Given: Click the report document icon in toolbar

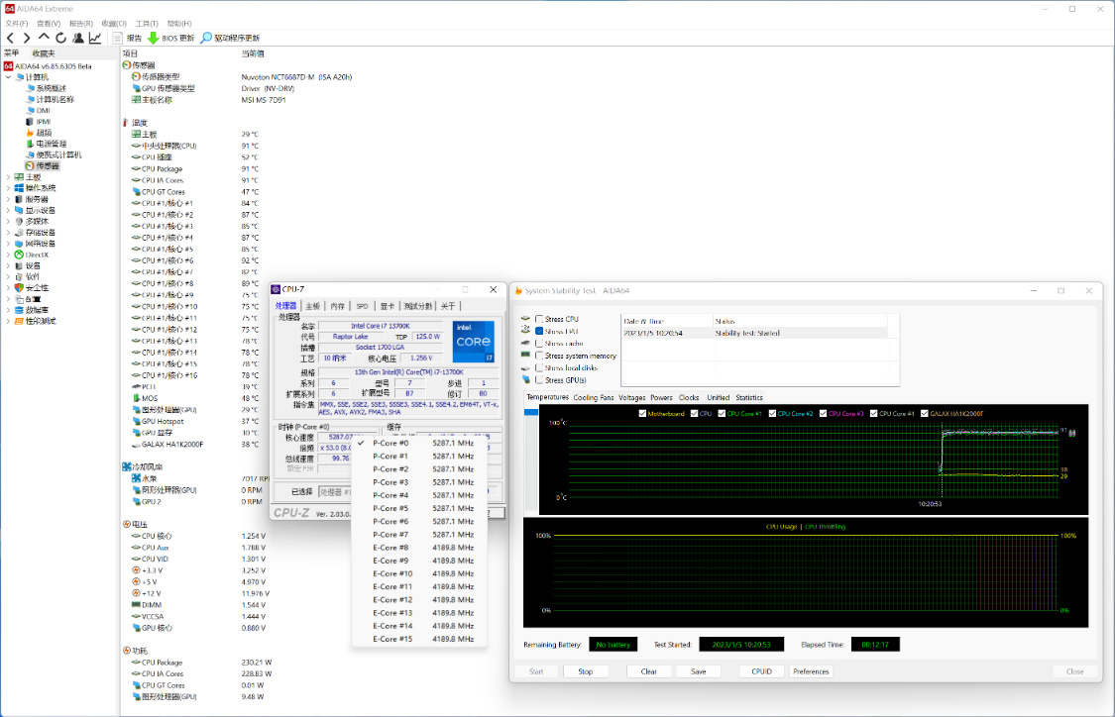Looking at the screenshot, I should click(118, 38).
